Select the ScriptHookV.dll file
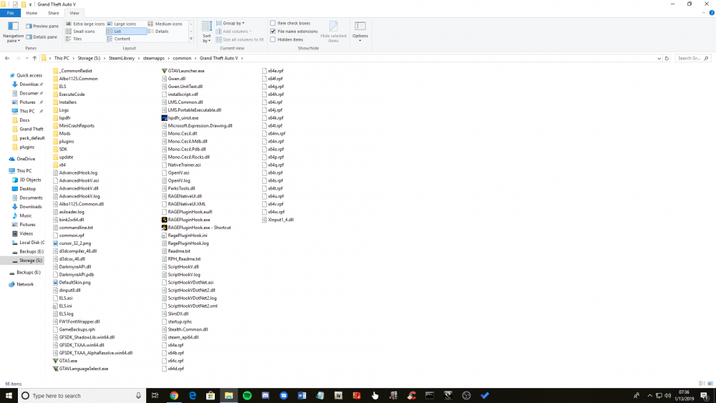Viewport: 716px width, 403px height. tap(180, 266)
